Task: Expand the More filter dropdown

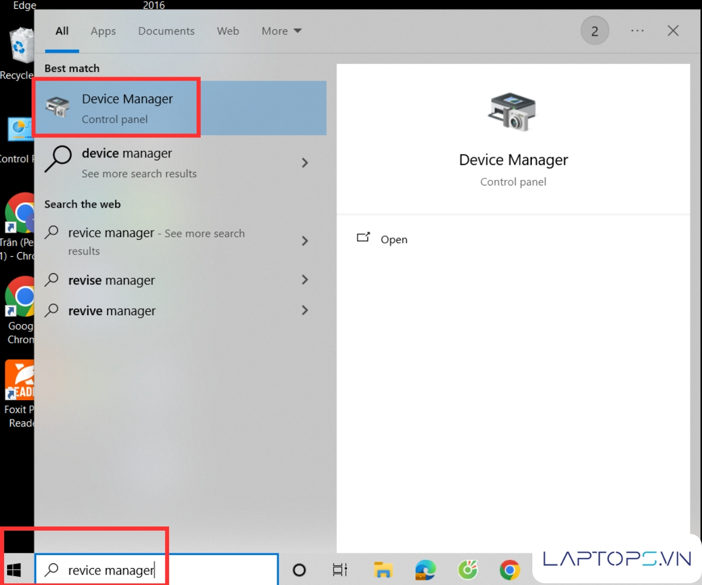Action: coord(281,31)
